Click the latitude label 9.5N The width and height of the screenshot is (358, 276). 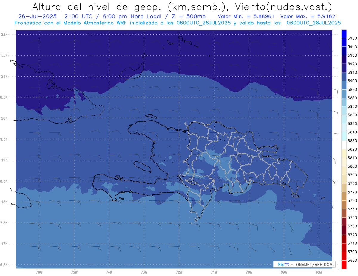(4, 139)
